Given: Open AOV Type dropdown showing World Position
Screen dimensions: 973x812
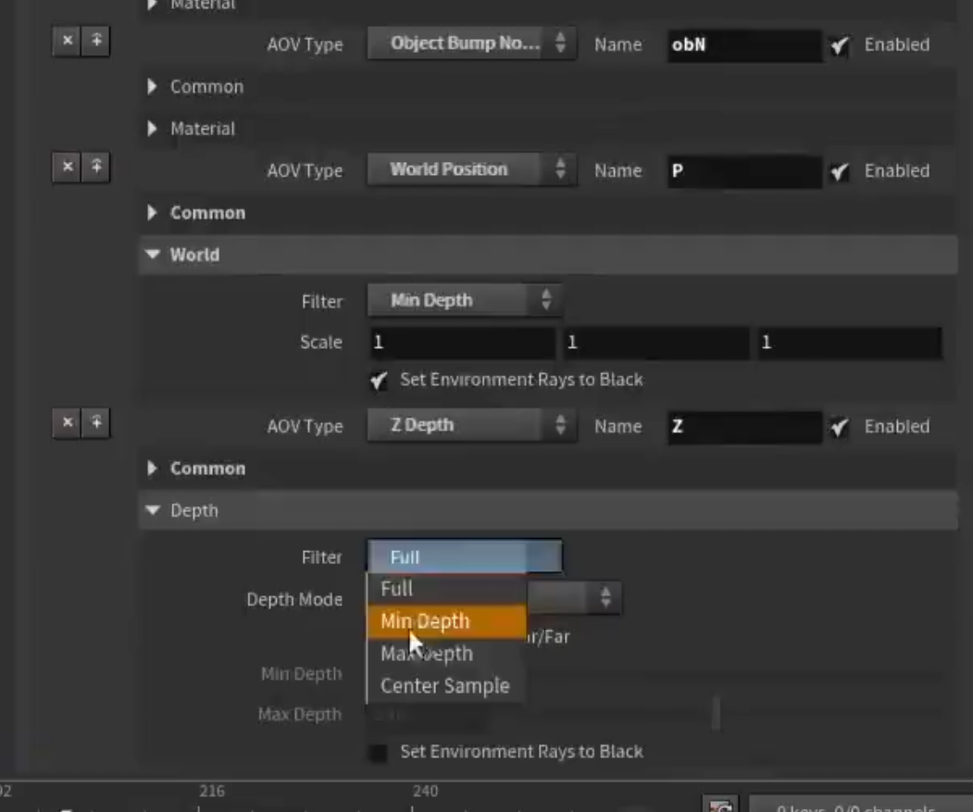Looking at the screenshot, I should pyautogui.click(x=471, y=169).
